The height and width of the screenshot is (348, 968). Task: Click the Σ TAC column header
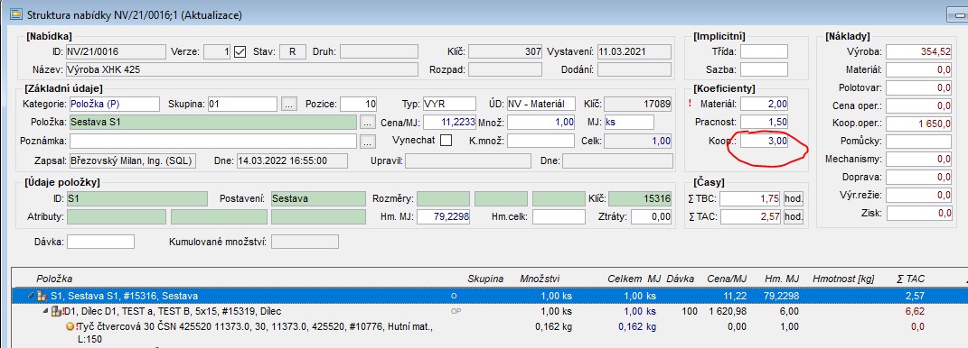[910, 279]
